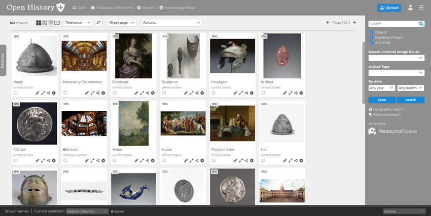The width and height of the screenshot is (431, 216).
Task: Reverse the sort order icon
Action: pyautogui.click(x=98, y=23)
